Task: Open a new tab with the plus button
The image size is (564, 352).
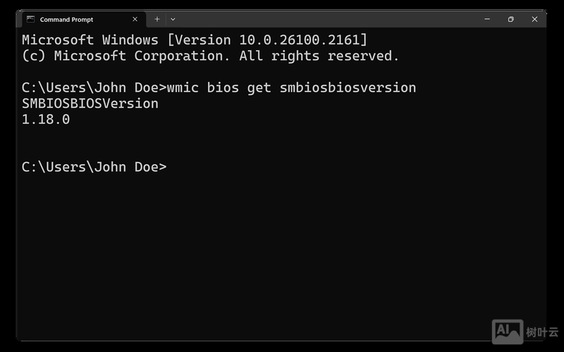Action: pyautogui.click(x=157, y=19)
